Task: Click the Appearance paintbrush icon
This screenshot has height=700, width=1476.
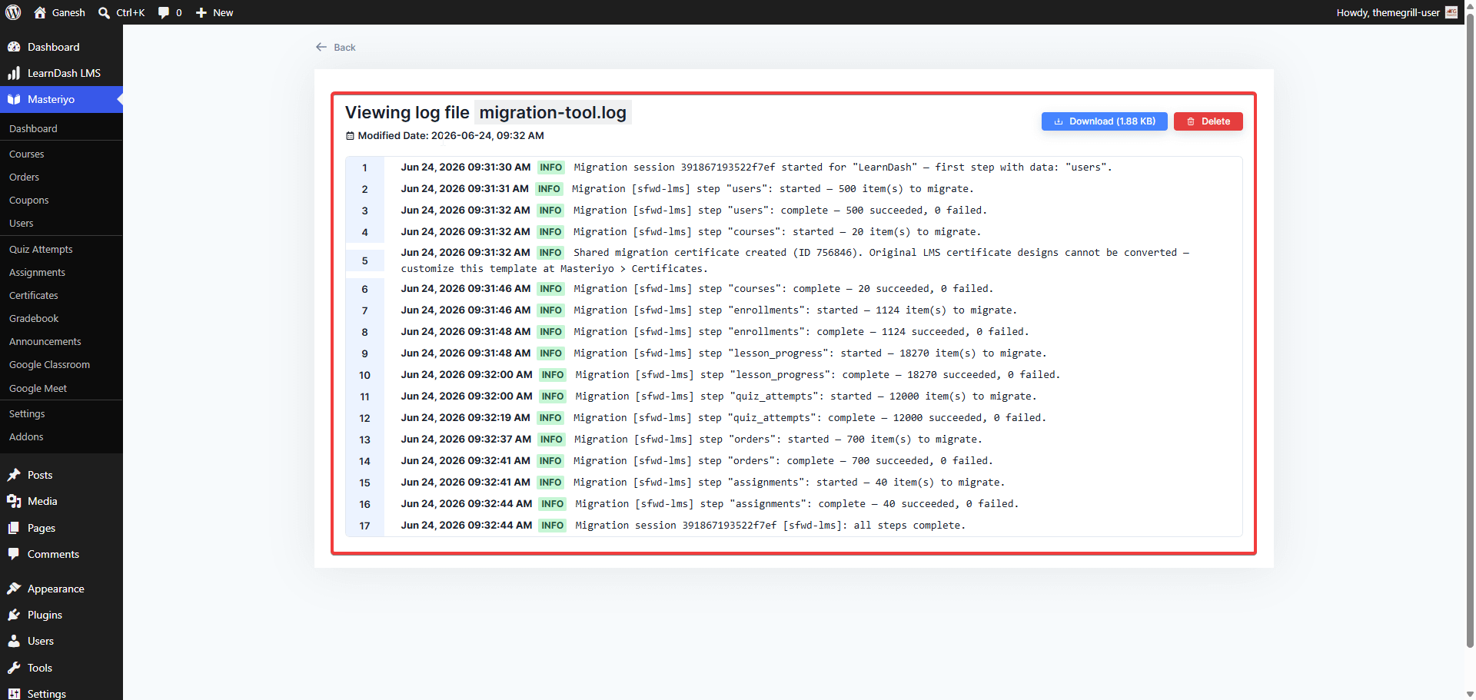Action: (x=14, y=589)
